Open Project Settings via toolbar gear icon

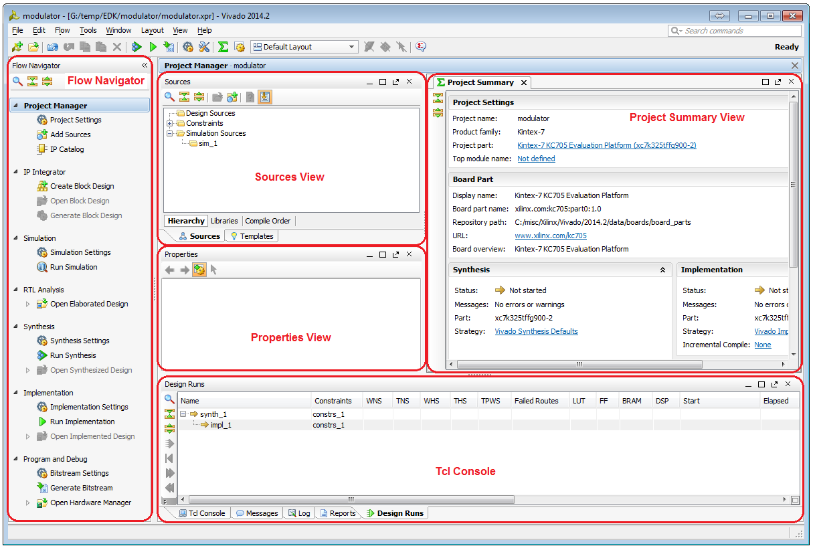[188, 47]
